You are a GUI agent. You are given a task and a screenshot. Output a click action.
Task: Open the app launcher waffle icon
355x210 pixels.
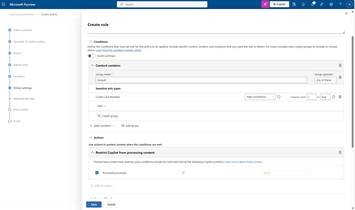click(x=4, y=4)
